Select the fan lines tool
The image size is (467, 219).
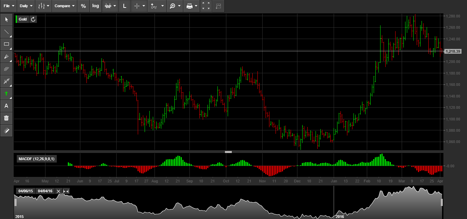tap(6, 56)
